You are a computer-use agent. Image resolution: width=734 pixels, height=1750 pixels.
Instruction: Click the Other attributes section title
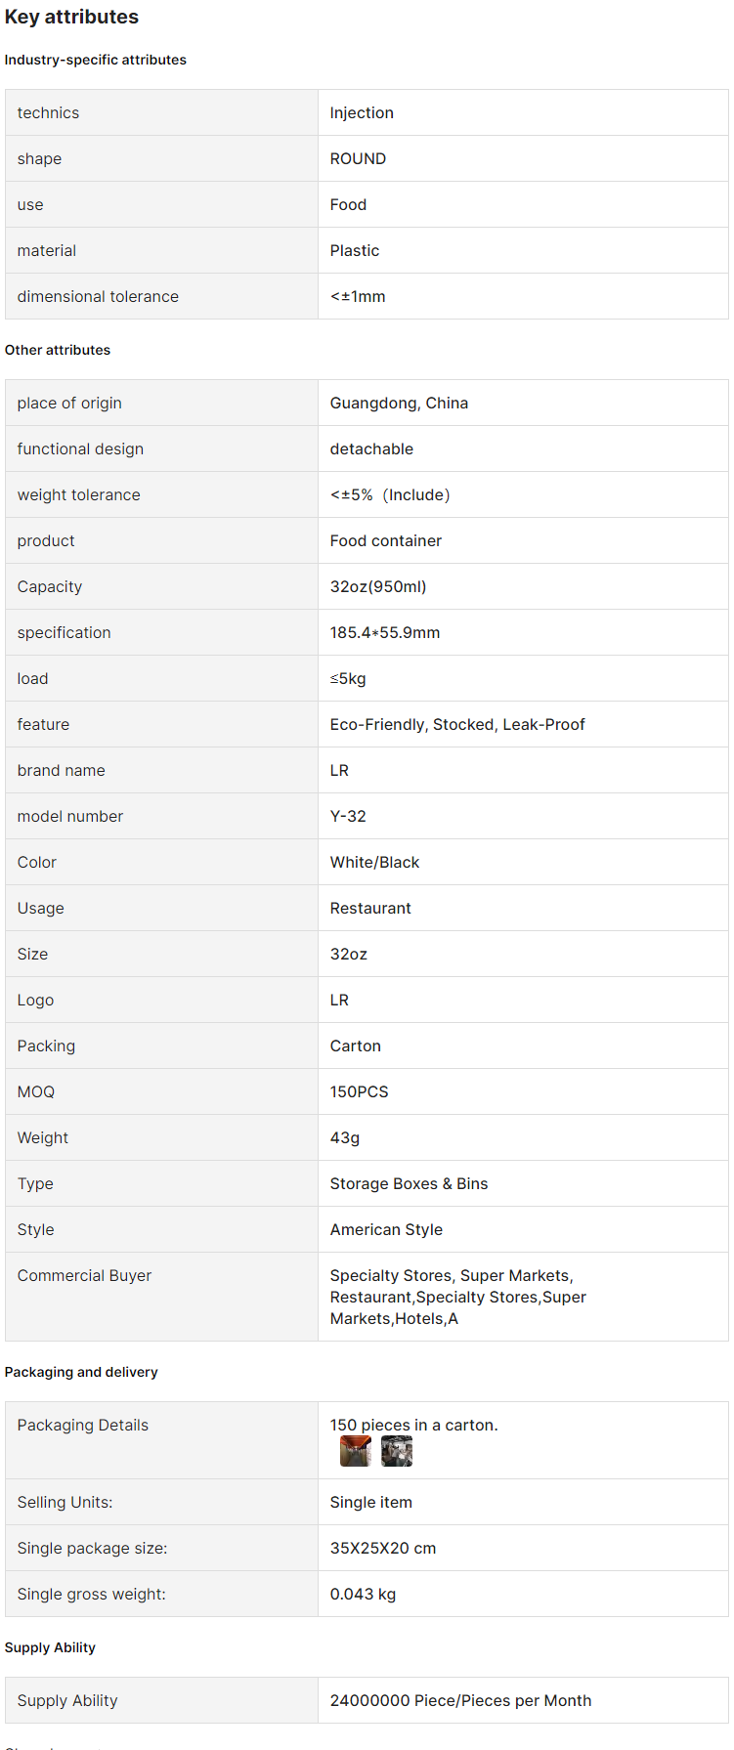coord(58,350)
